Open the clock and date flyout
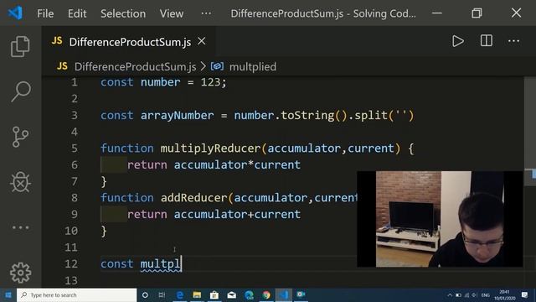536x302 pixels. click(x=504, y=294)
